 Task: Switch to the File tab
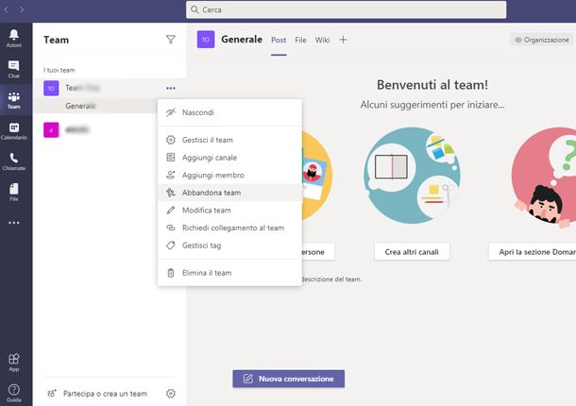pos(300,40)
